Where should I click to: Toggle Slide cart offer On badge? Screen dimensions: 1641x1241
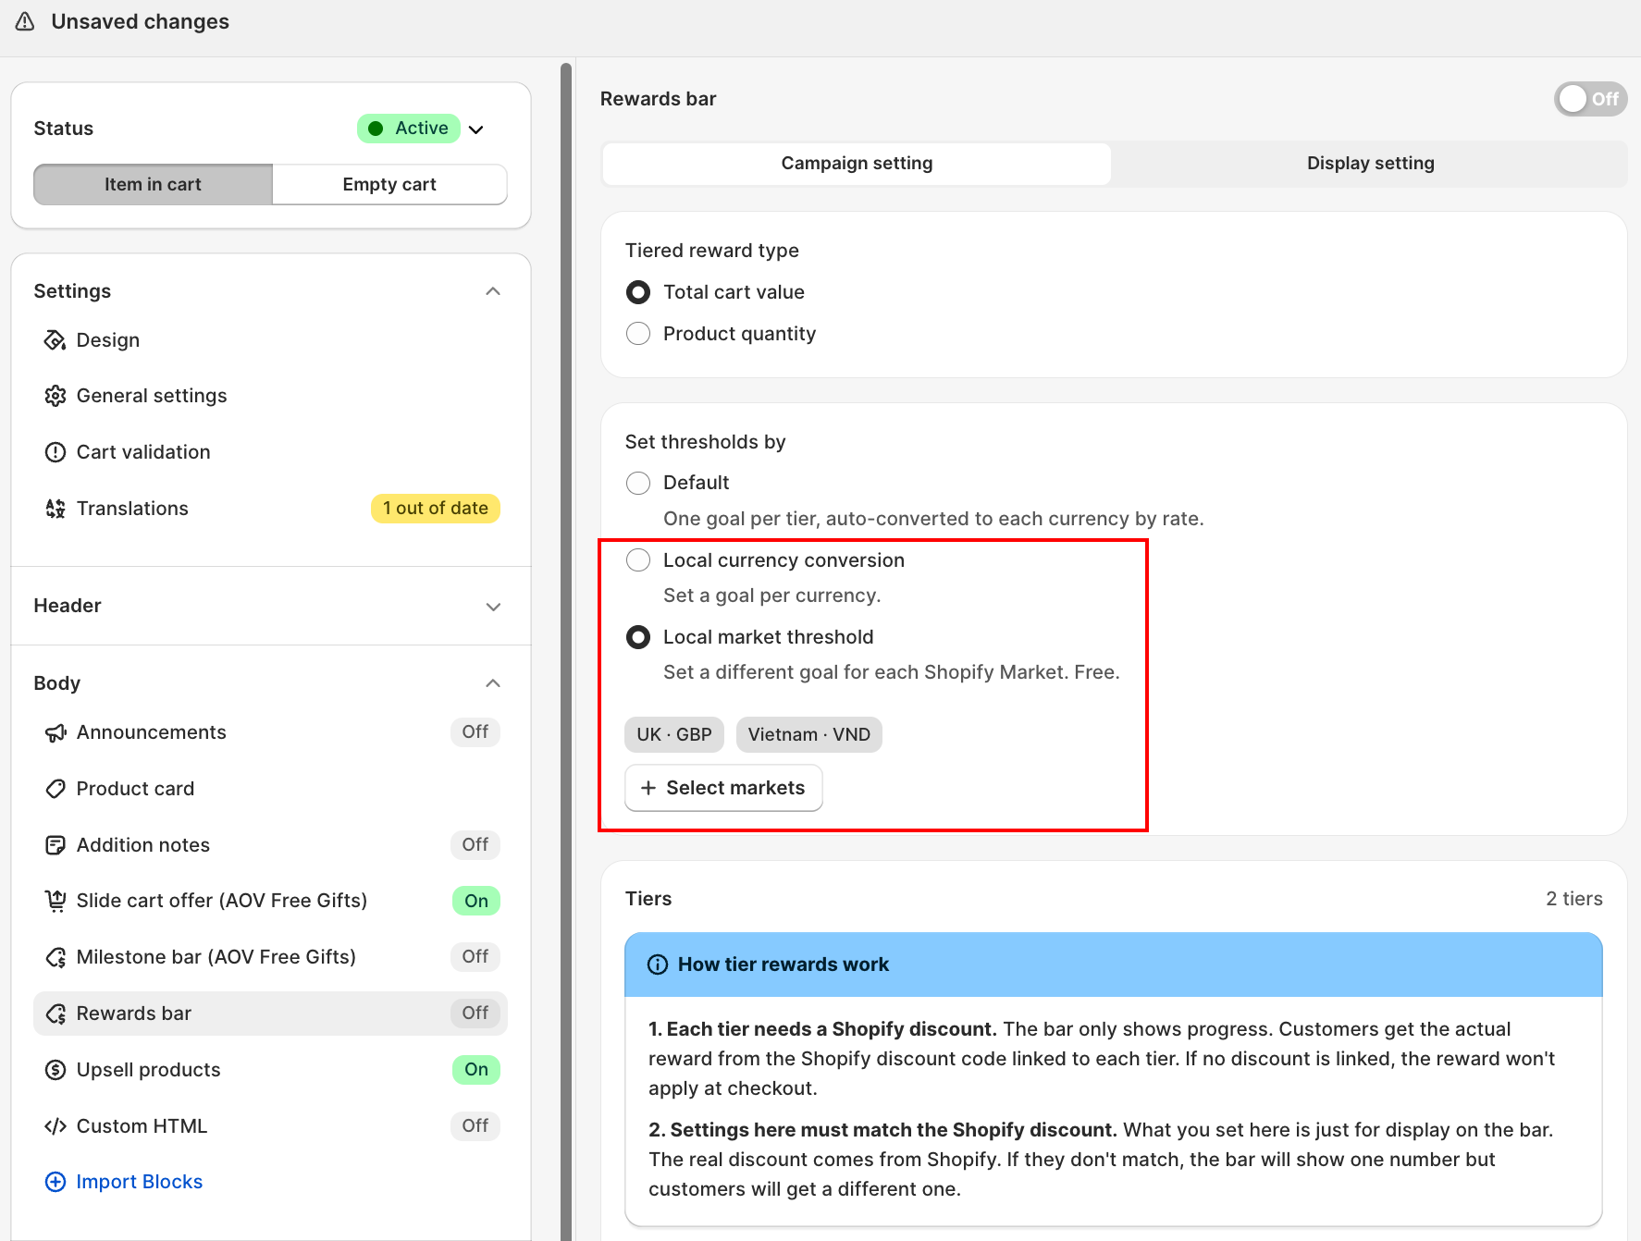tap(476, 901)
